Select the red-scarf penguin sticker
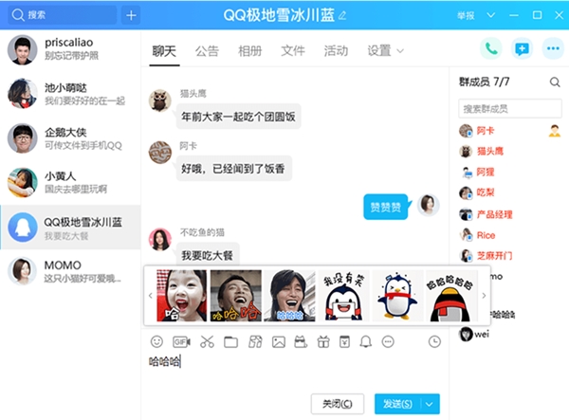569x420 pixels. pos(397,295)
